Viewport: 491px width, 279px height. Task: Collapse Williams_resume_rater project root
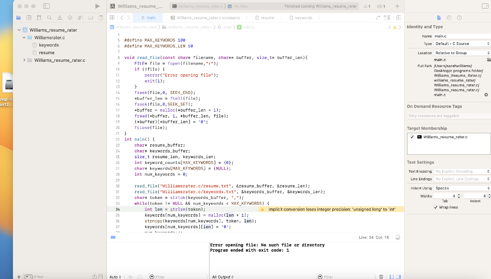point(19,30)
